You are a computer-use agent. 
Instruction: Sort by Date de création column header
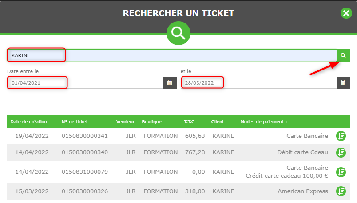pyautogui.click(x=29, y=121)
